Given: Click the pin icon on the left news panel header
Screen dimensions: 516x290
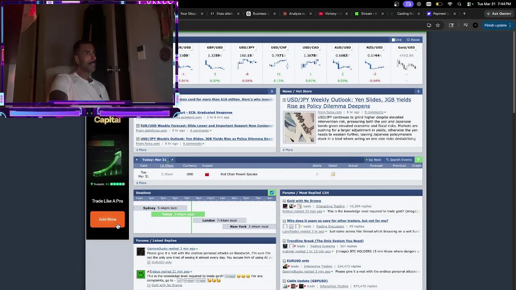Looking at the screenshot, I should (x=272, y=91).
